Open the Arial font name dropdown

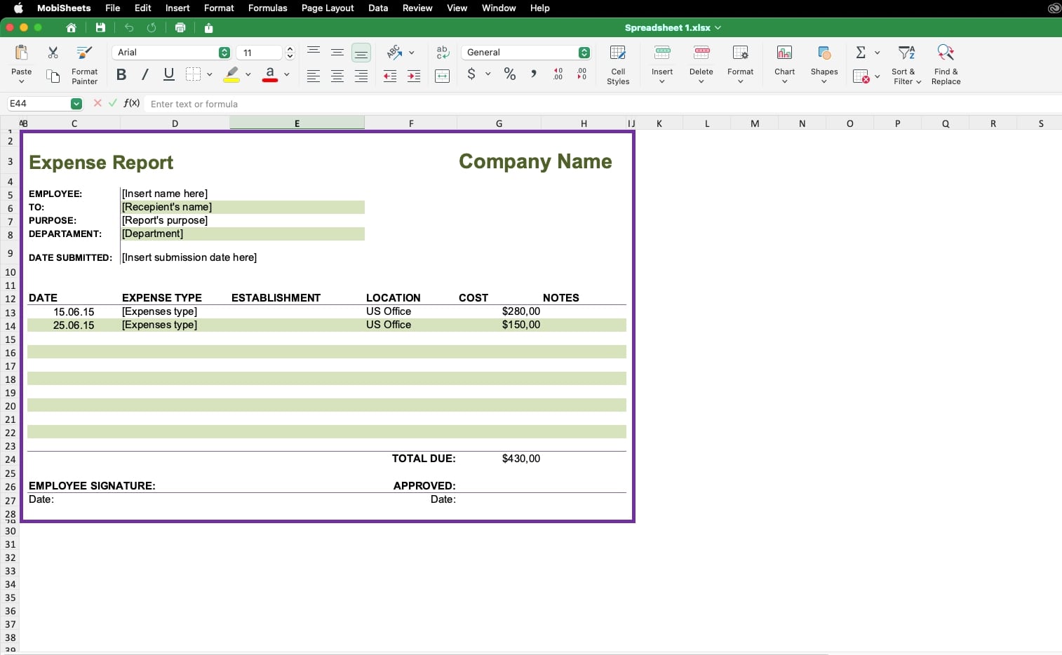point(224,53)
